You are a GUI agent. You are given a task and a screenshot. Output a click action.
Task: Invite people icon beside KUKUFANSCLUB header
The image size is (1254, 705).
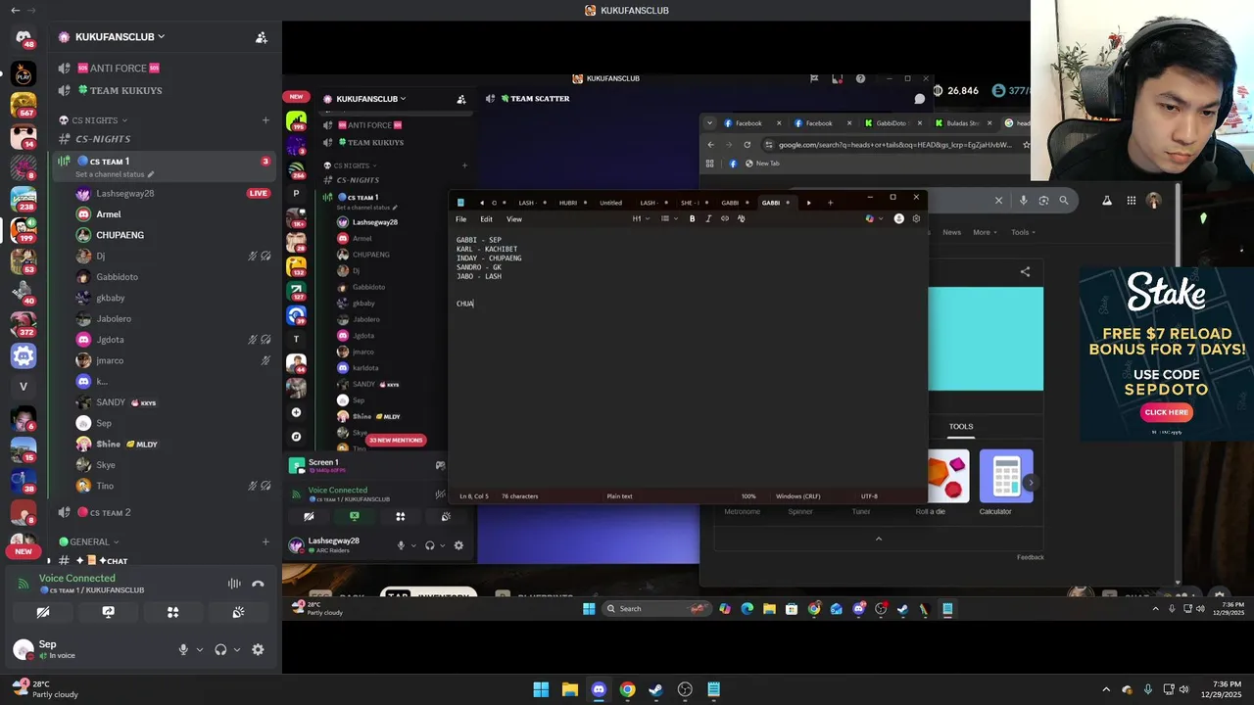pos(262,37)
